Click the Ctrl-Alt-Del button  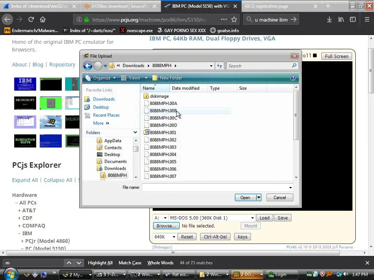pos(215,237)
